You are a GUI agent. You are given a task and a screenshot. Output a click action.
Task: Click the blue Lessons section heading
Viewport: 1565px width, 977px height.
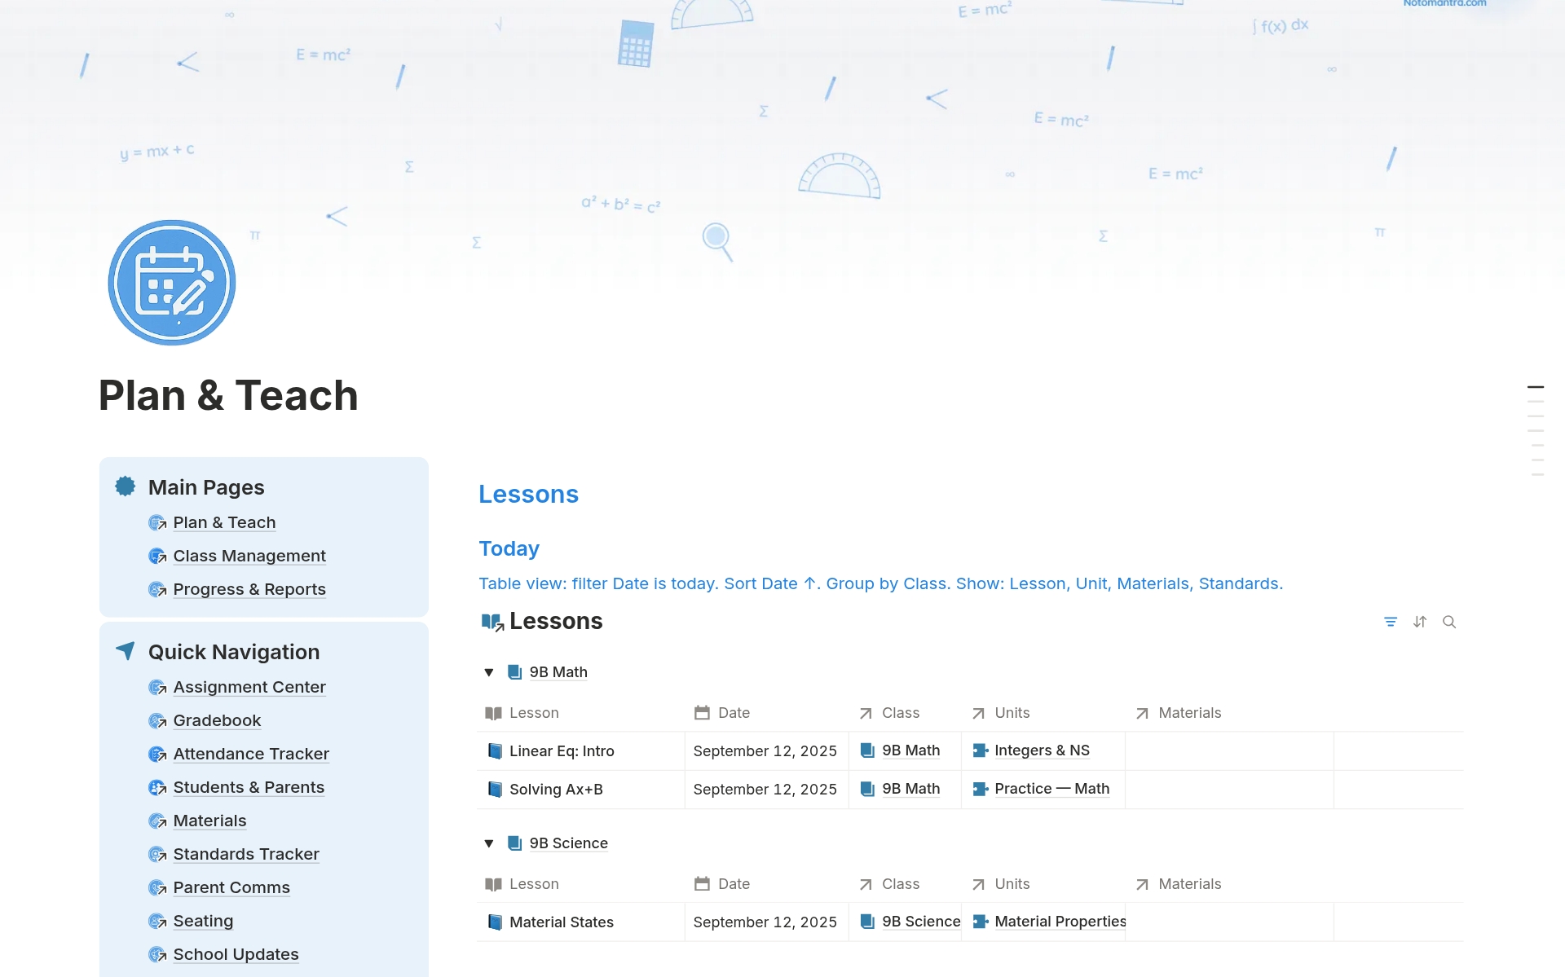point(528,494)
